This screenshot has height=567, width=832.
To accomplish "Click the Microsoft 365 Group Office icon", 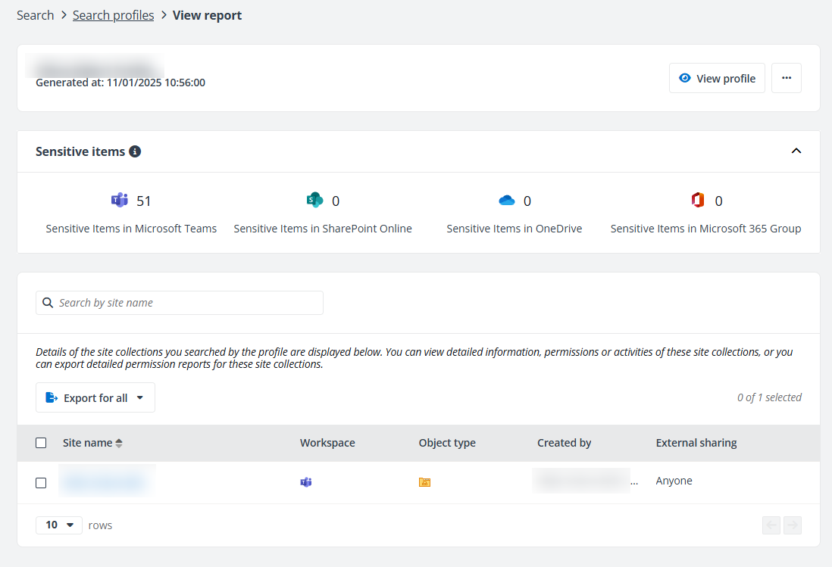I will [698, 201].
